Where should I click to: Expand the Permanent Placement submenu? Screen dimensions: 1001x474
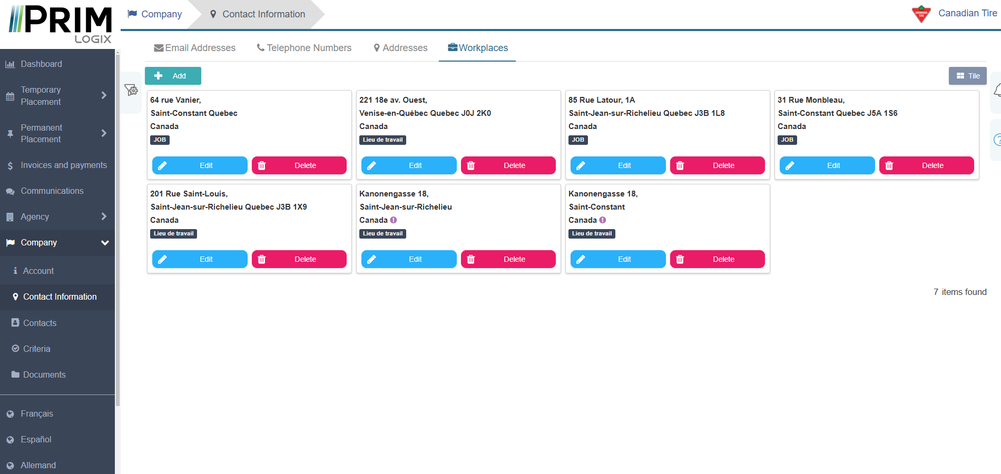coord(104,133)
